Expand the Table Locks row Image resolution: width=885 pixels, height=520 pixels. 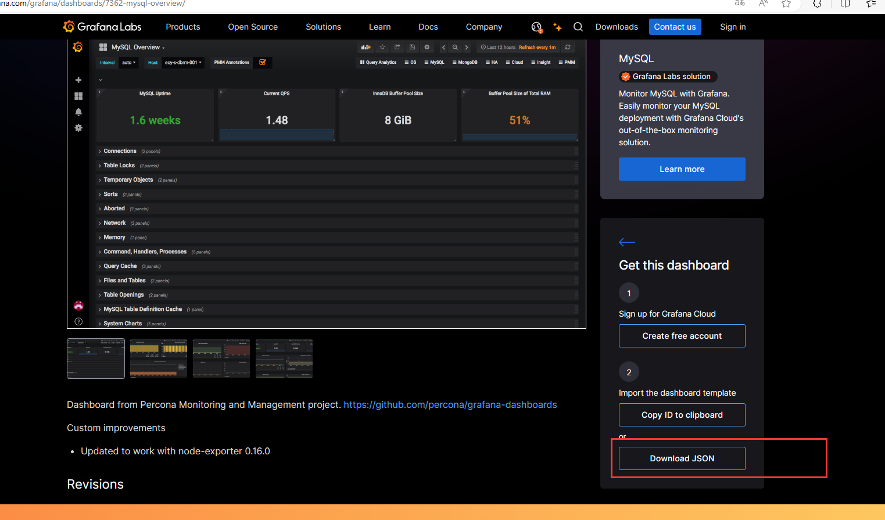coord(119,166)
